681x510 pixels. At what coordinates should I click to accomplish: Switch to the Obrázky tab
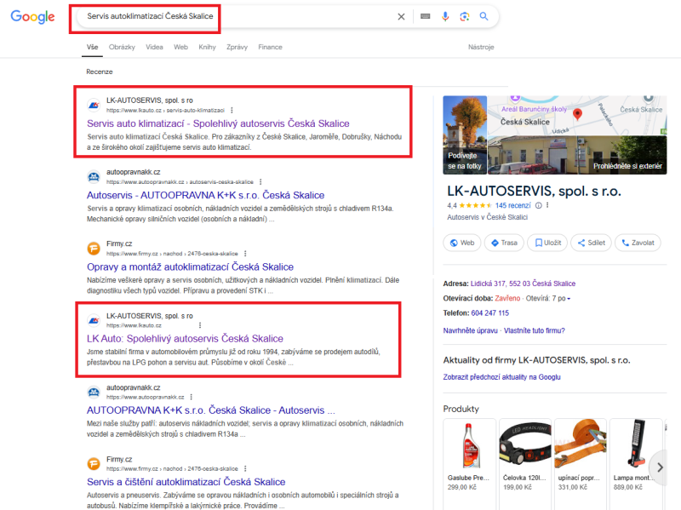[122, 47]
